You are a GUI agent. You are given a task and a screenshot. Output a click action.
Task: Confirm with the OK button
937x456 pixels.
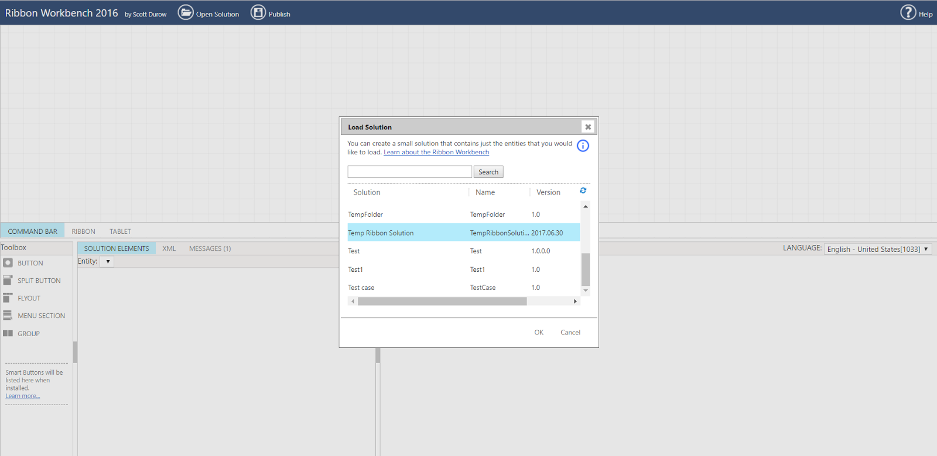point(539,333)
